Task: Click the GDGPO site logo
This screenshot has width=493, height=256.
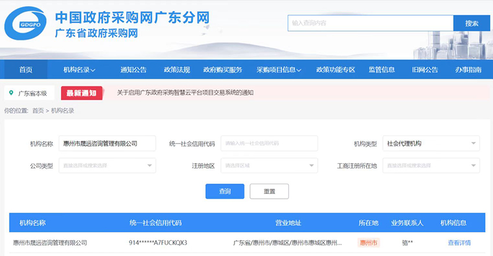Action: tap(26, 24)
